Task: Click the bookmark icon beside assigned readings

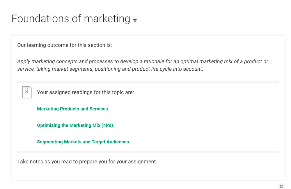Action: tap(27, 92)
